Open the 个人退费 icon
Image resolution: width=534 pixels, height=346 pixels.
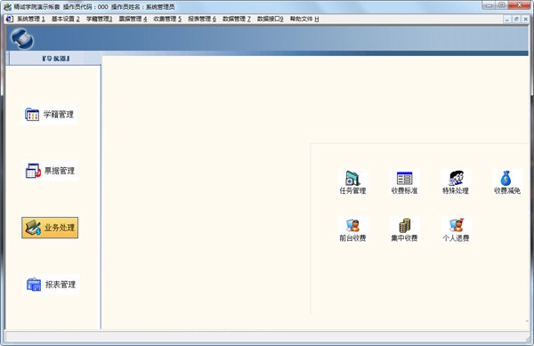click(456, 230)
